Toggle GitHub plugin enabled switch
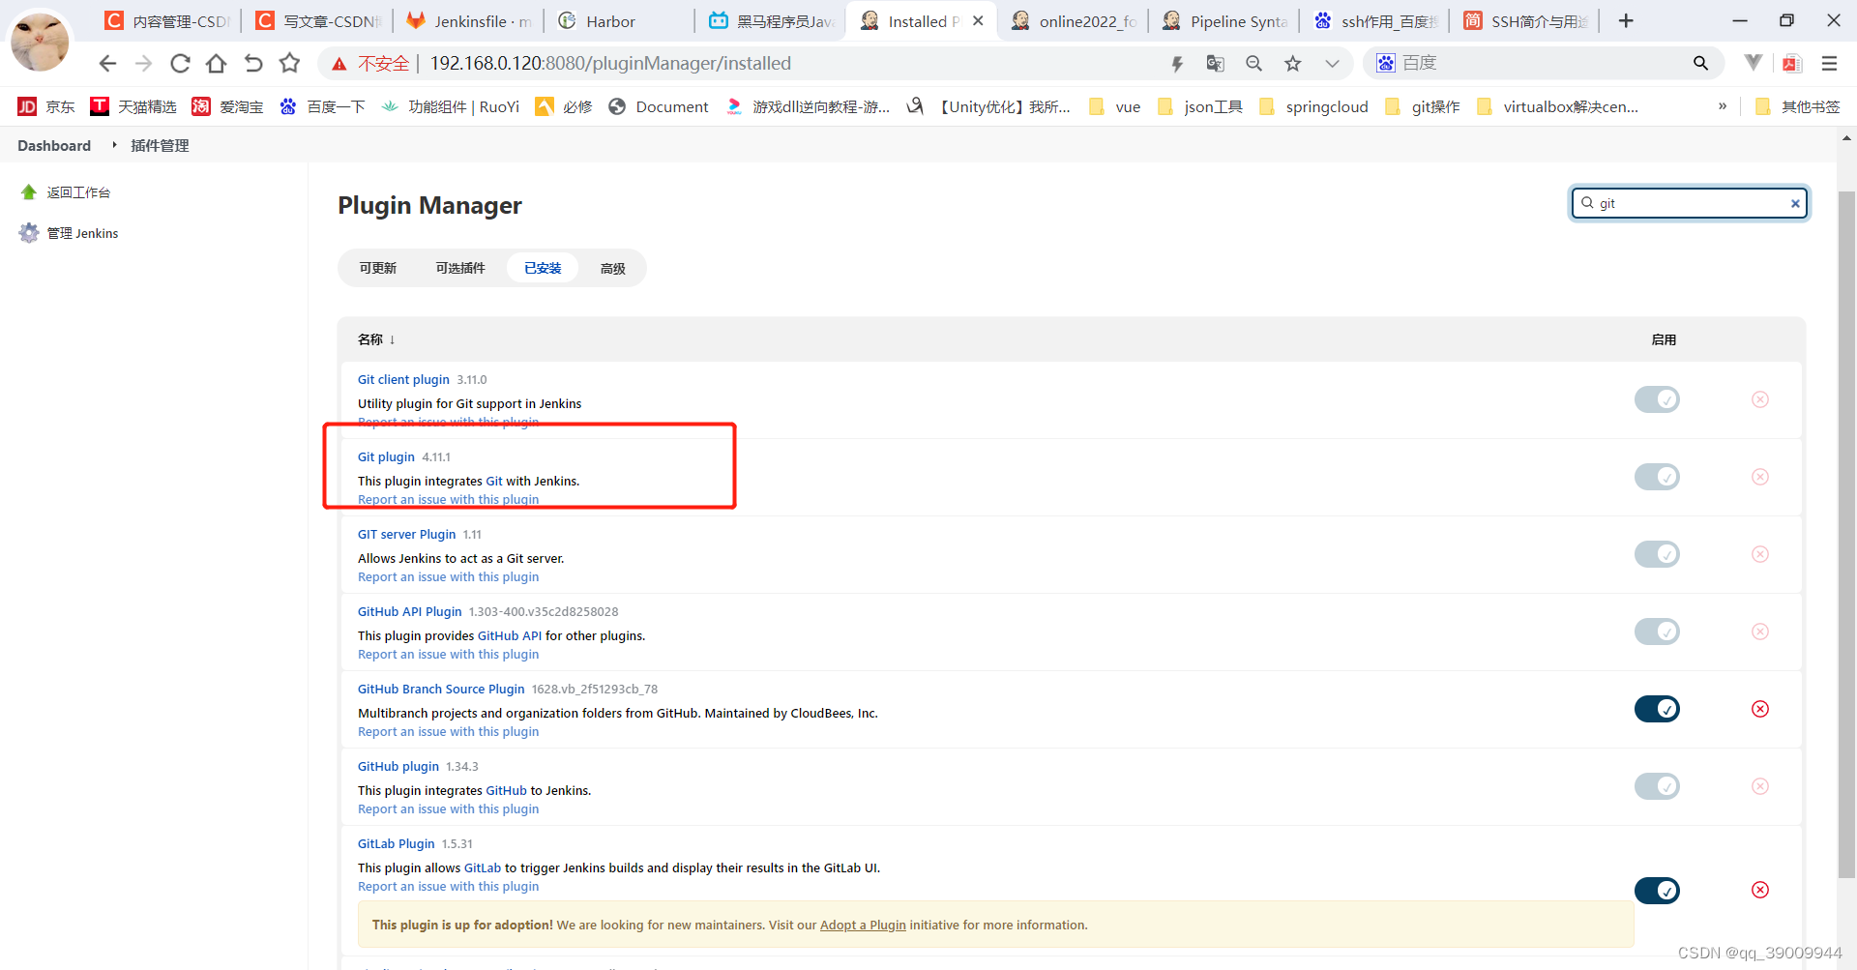 tap(1657, 786)
